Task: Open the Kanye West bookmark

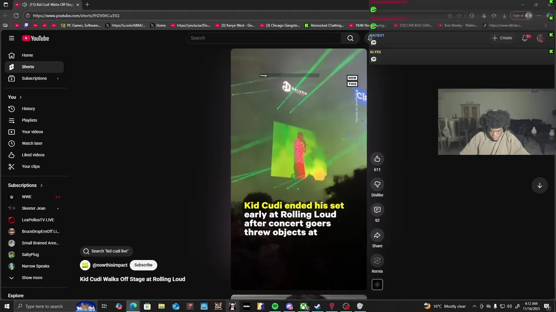Action: click(235, 26)
